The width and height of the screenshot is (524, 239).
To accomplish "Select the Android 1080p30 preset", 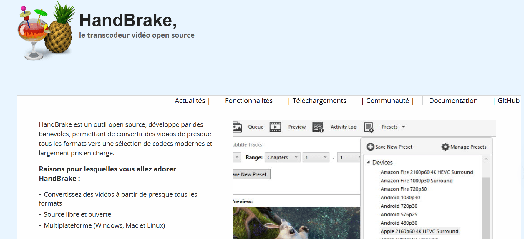I will tap(400, 198).
